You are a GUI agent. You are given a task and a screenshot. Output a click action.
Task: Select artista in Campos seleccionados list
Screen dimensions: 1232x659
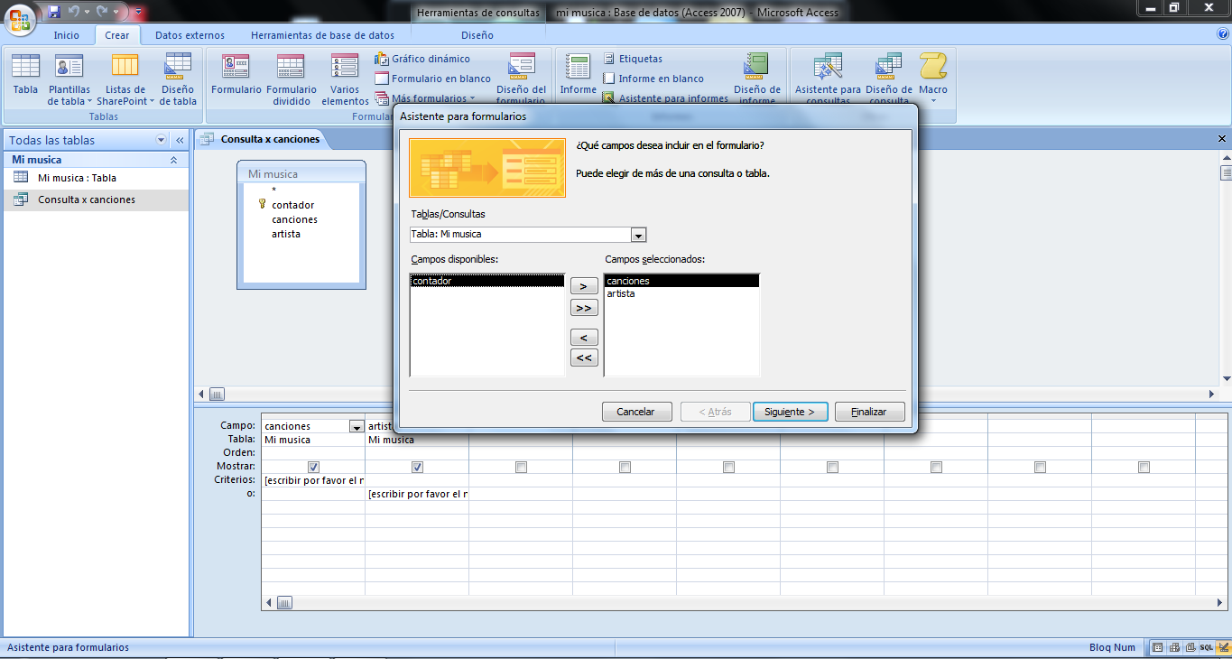(x=681, y=293)
